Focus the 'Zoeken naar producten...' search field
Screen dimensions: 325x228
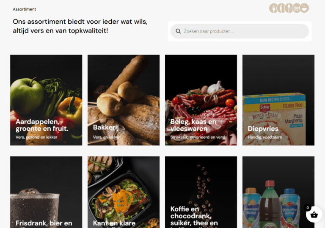[240, 31]
